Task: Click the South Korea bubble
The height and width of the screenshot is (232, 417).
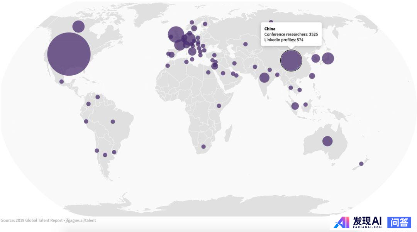Action: pyautogui.click(x=315, y=58)
